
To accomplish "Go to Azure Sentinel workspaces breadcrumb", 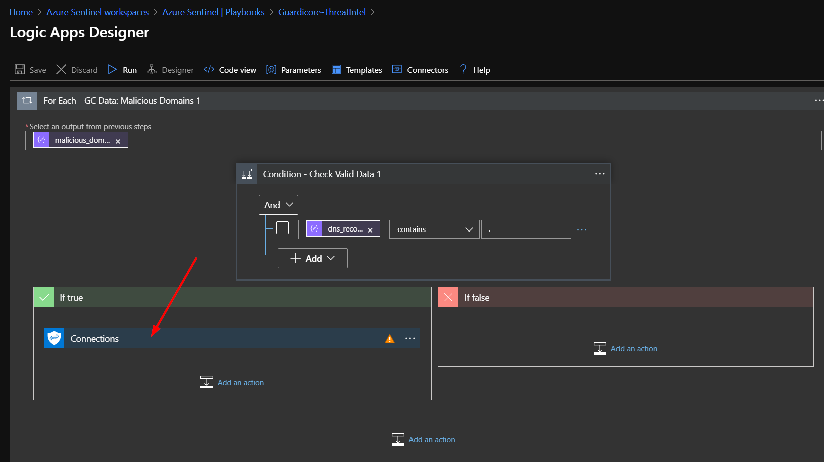I will pyautogui.click(x=98, y=12).
